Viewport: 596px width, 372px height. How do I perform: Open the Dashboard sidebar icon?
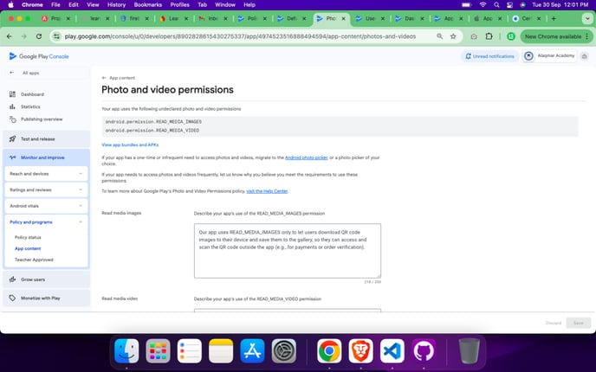coord(12,94)
